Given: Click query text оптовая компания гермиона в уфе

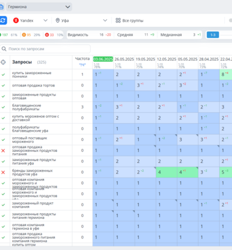Looking at the screenshot, I should [28, 227].
